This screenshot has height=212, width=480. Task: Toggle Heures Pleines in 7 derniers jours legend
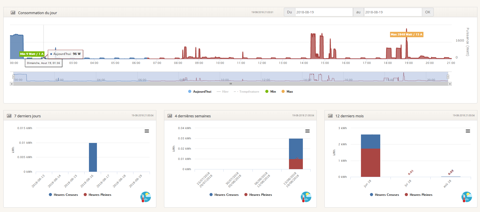(97, 195)
